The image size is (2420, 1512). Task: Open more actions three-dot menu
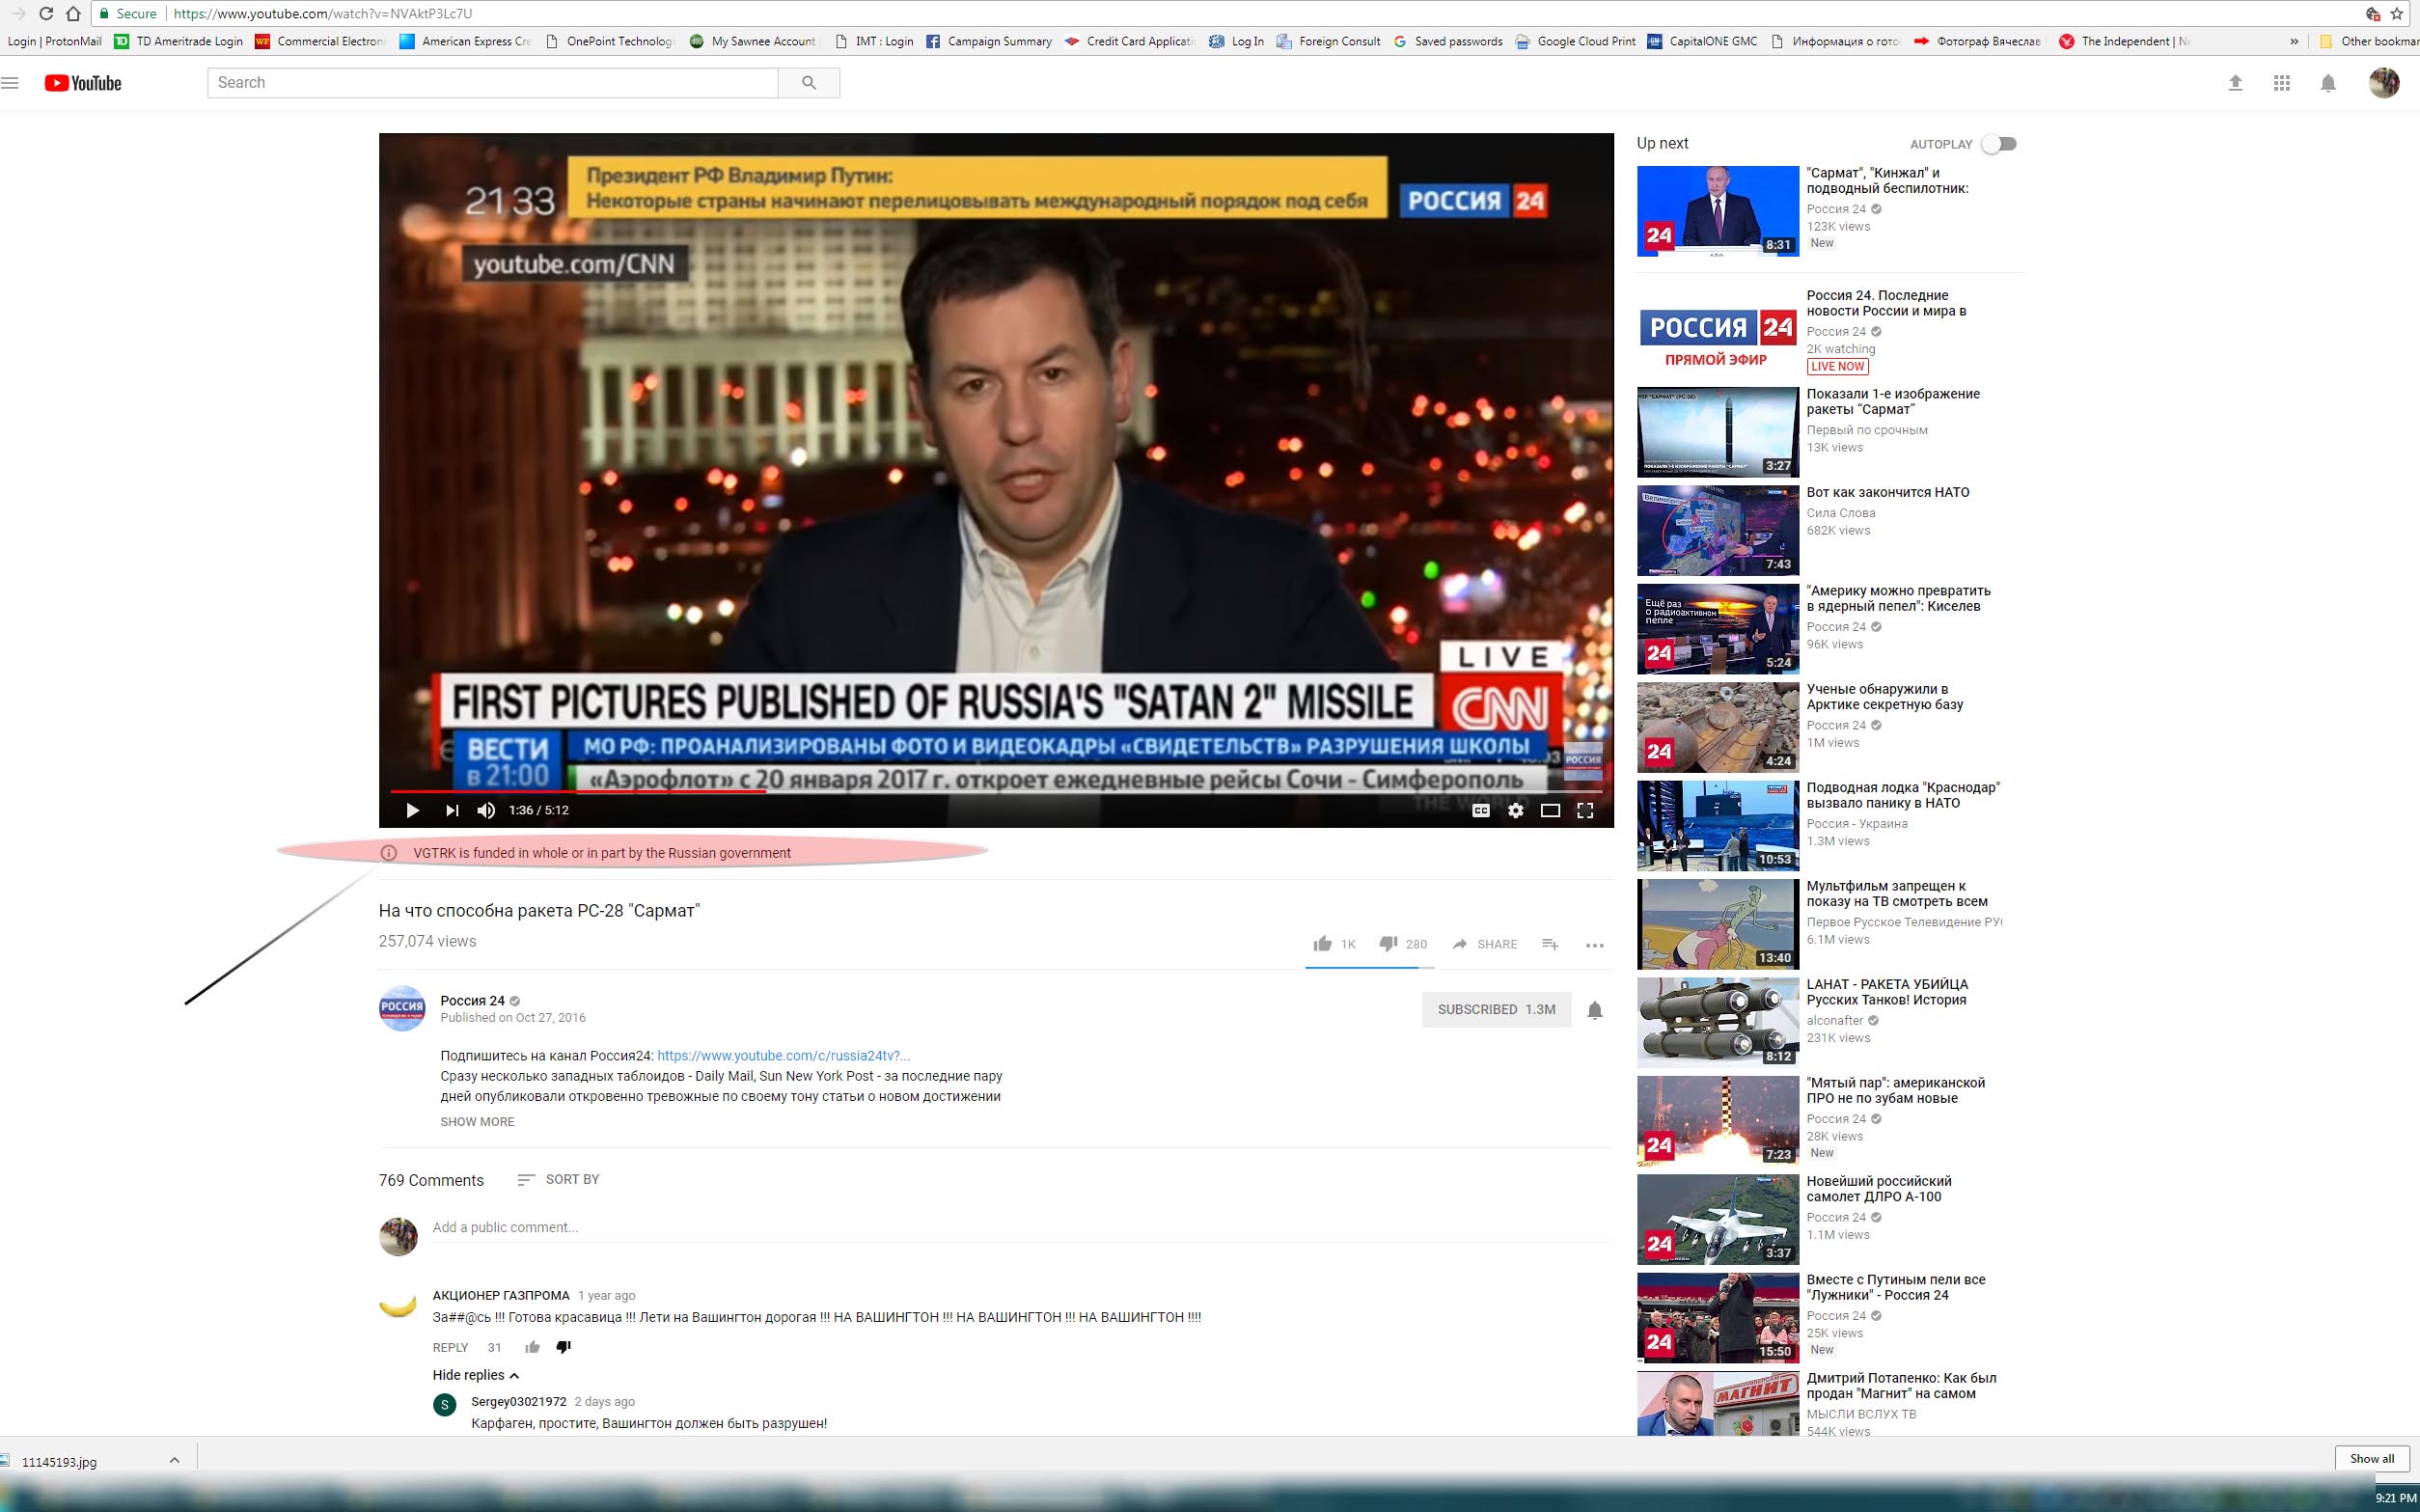tap(1595, 944)
